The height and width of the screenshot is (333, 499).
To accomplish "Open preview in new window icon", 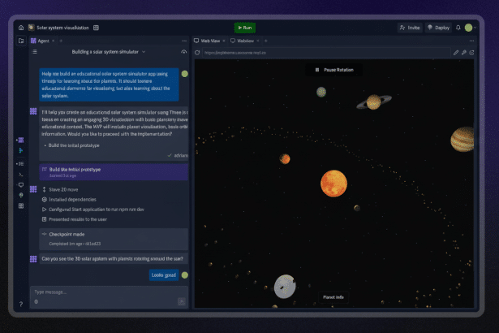I will pos(471,53).
